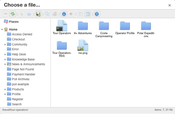Open the News & Announcements folder

point(26,64)
